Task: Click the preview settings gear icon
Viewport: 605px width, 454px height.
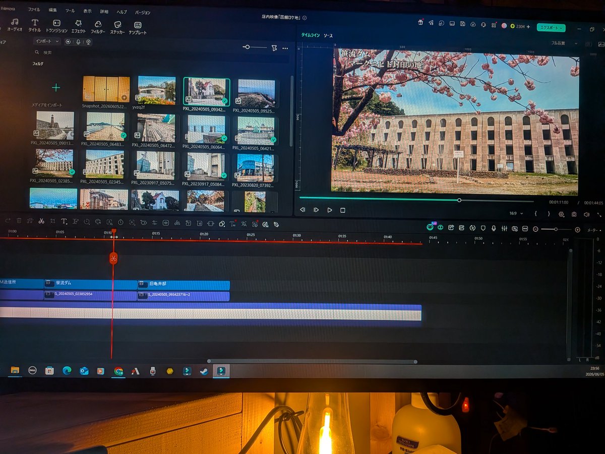Action: (562, 214)
